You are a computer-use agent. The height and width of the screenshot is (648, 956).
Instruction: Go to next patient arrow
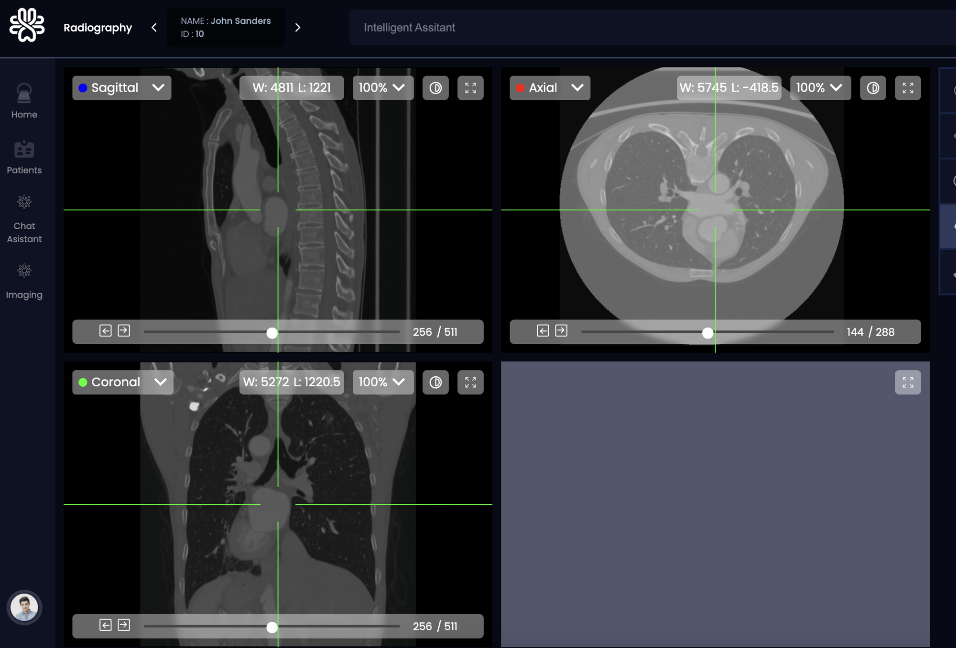(297, 28)
